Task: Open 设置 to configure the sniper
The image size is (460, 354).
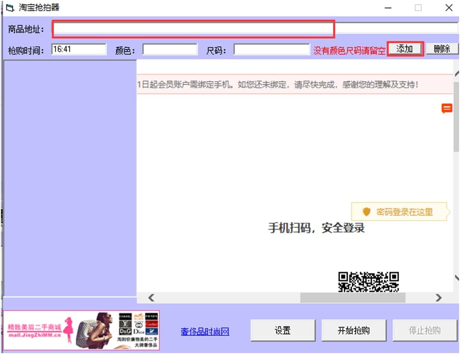Action: coord(282,330)
